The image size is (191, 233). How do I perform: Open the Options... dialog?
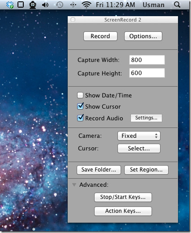click(143, 36)
